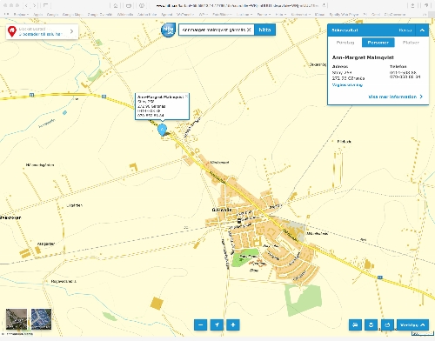Toggle the browser sidebar button

(x=45, y=5)
